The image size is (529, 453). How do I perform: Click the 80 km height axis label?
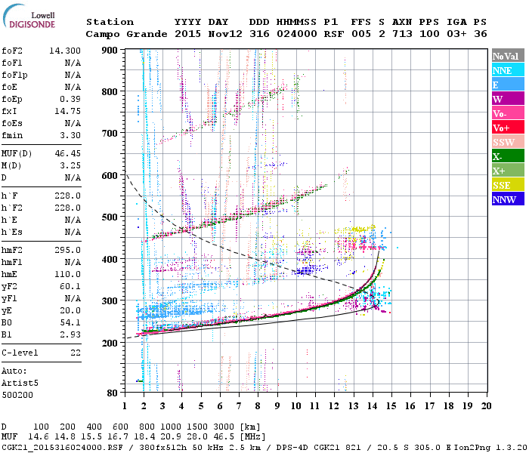click(x=113, y=393)
